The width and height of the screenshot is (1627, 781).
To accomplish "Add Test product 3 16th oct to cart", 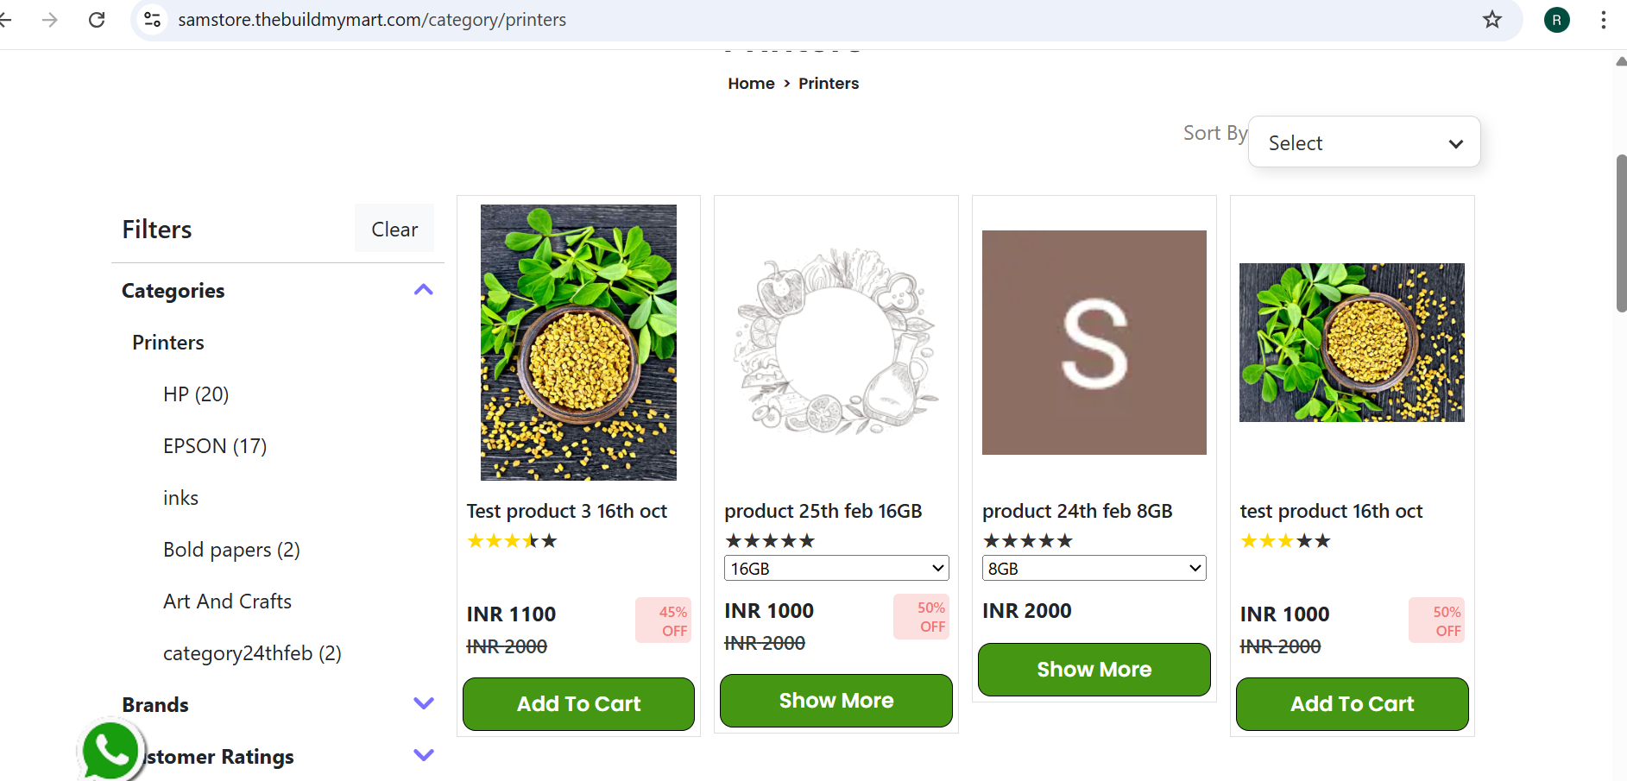I will [x=578, y=704].
